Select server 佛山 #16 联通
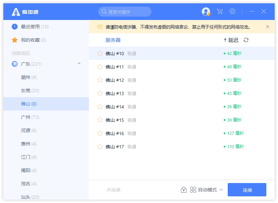The width and height of the screenshot is (278, 203). pos(182,133)
